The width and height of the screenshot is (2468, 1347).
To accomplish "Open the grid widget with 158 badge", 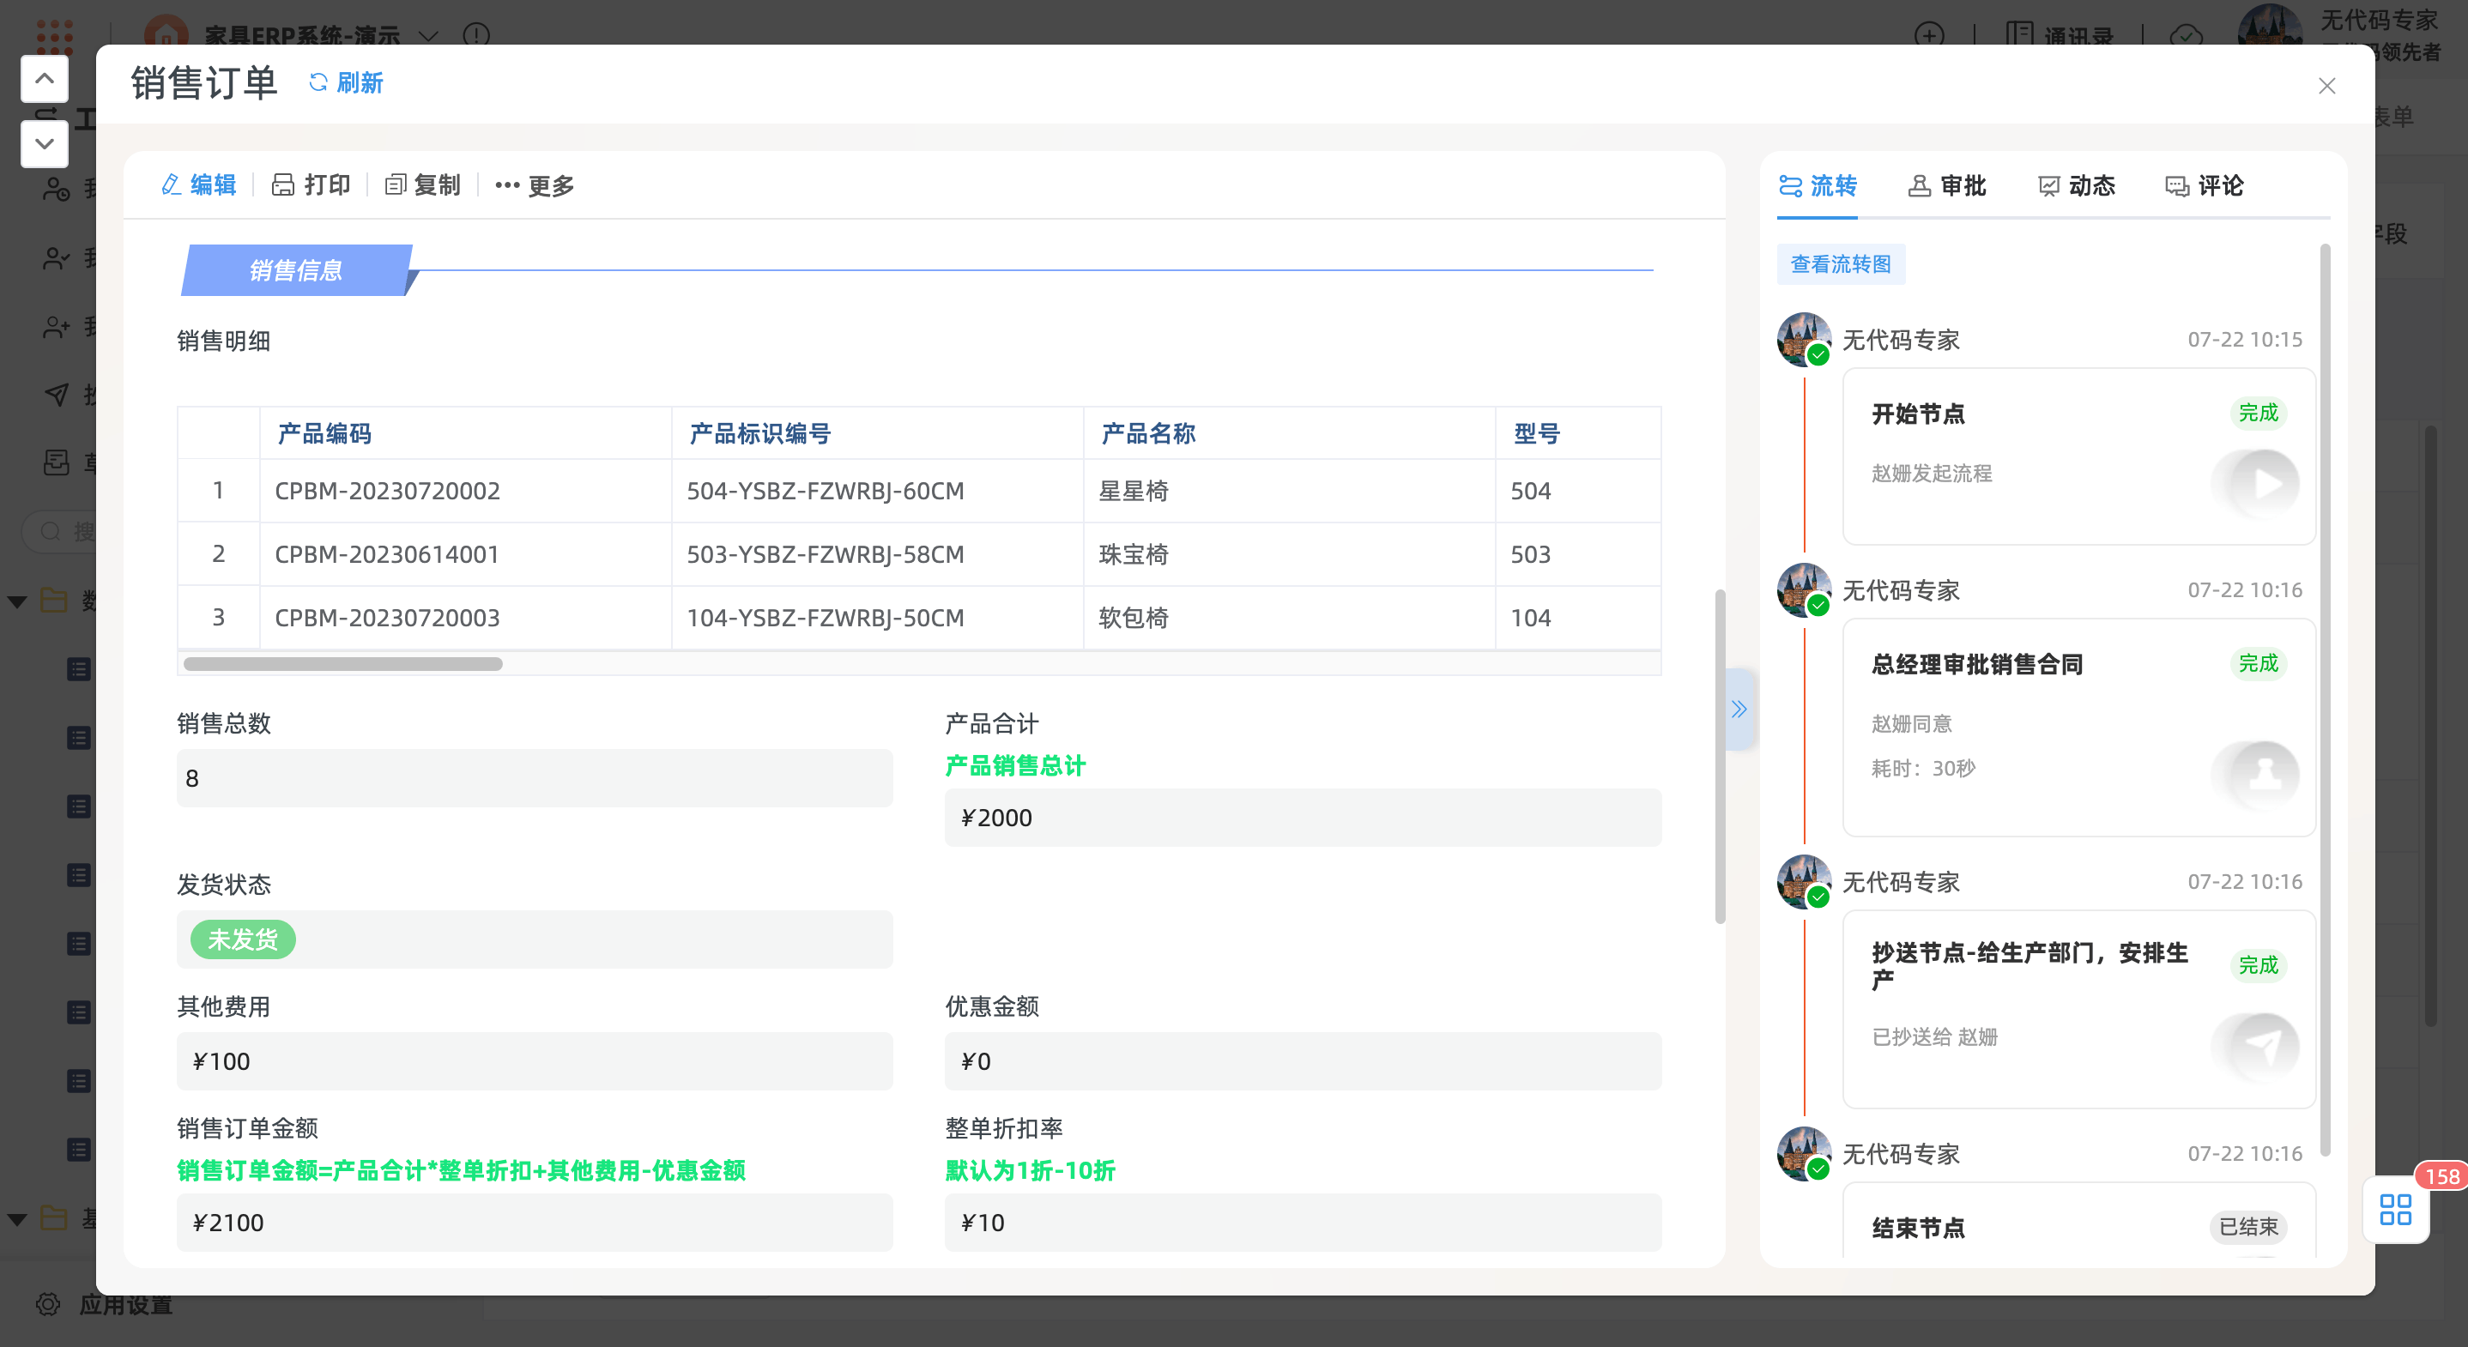I will [x=2394, y=1209].
